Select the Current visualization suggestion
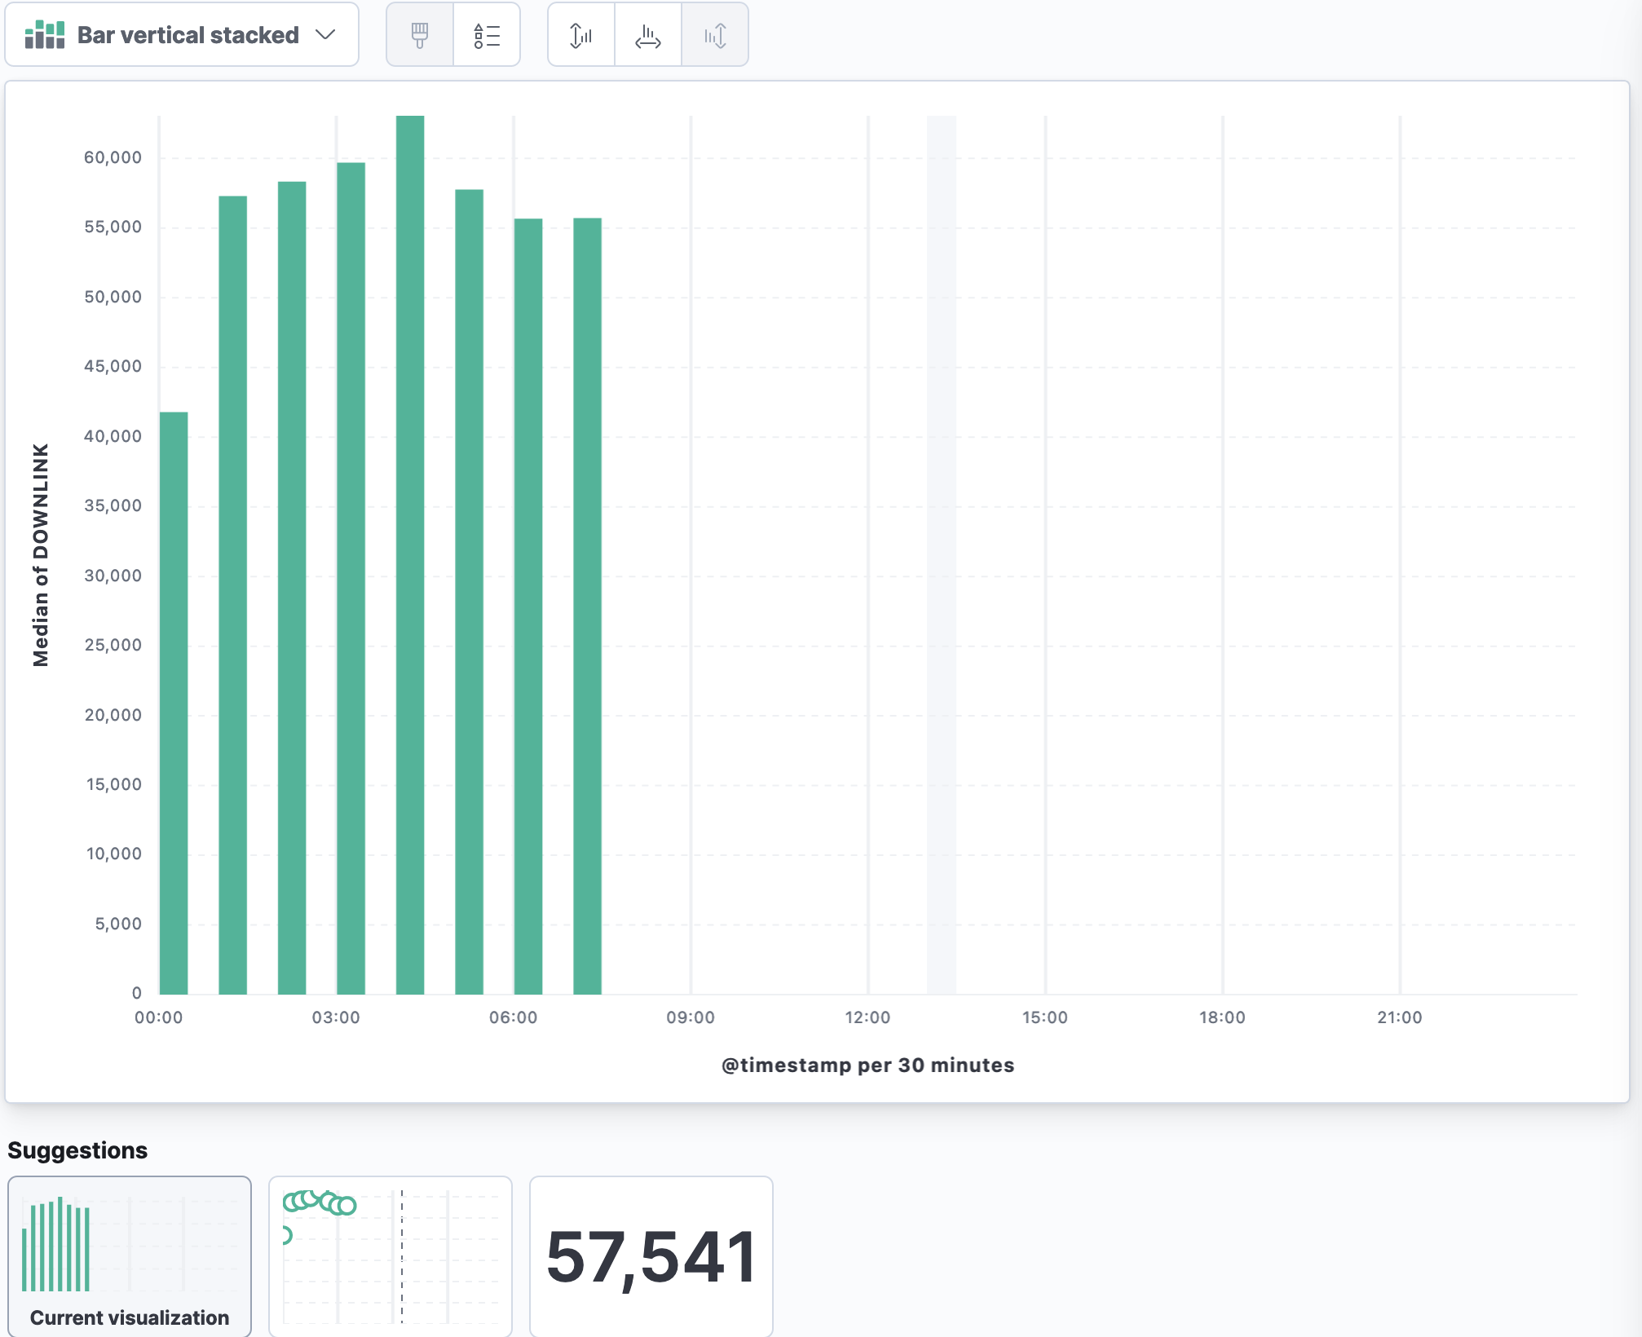1642x1337 pixels. pyautogui.click(x=130, y=1255)
